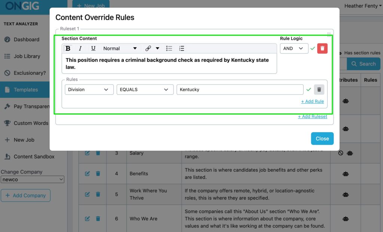Insert a numbered list
The width and height of the screenshot is (383, 232).
pos(181,48)
